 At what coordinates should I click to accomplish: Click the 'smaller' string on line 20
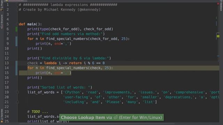coord(149,97)
